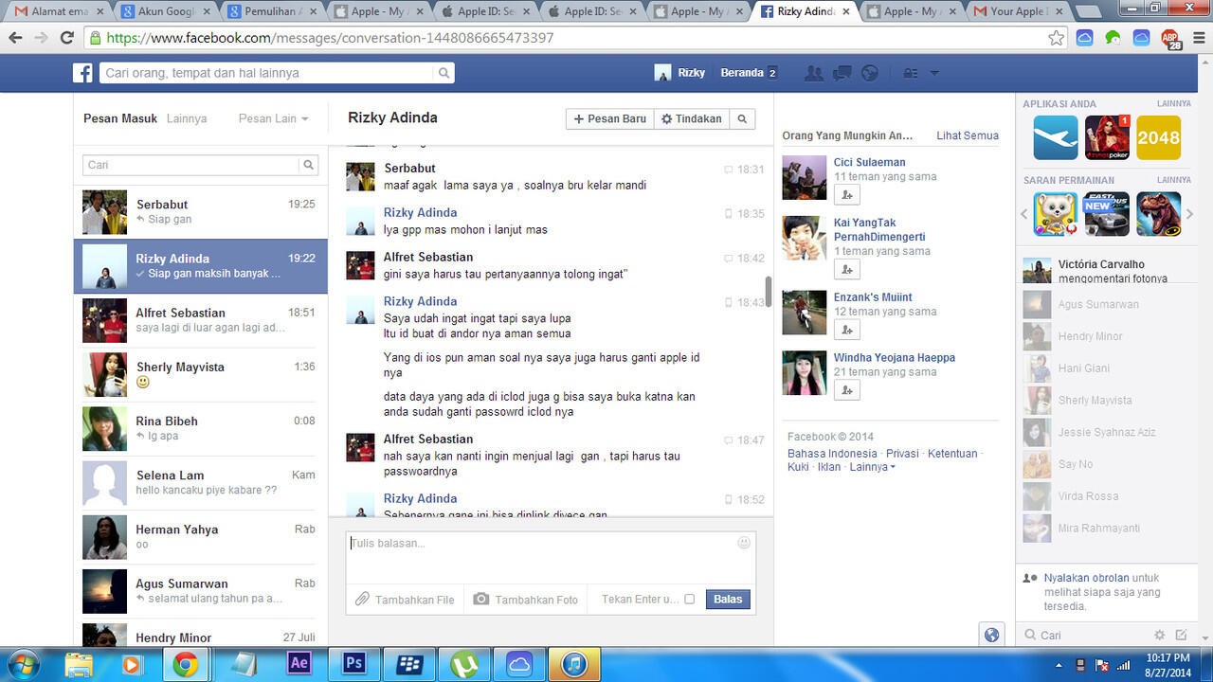Toggle 'Tekan Enter untuk mengirim' checkbox
This screenshot has height=682, width=1213.
[x=689, y=599]
